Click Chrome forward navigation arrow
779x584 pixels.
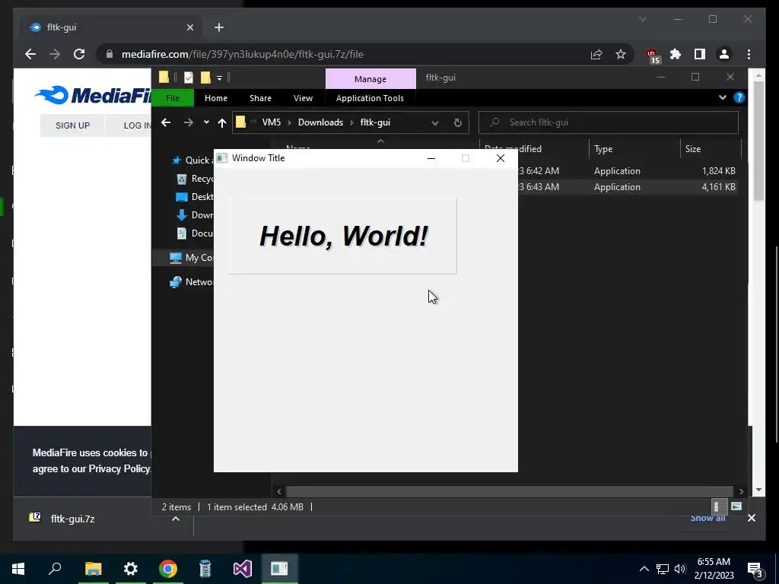[x=55, y=54]
